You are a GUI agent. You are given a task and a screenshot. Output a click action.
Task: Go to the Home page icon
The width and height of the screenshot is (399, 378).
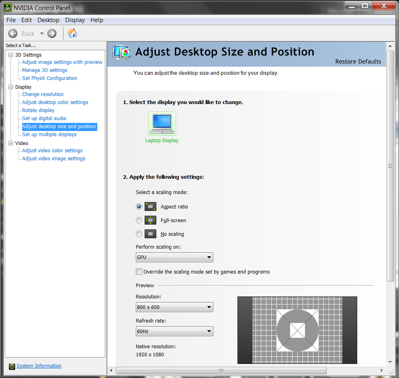tap(72, 33)
